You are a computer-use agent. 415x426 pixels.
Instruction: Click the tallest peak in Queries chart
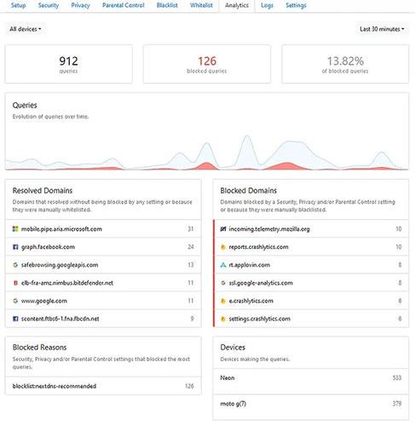[x=247, y=136]
